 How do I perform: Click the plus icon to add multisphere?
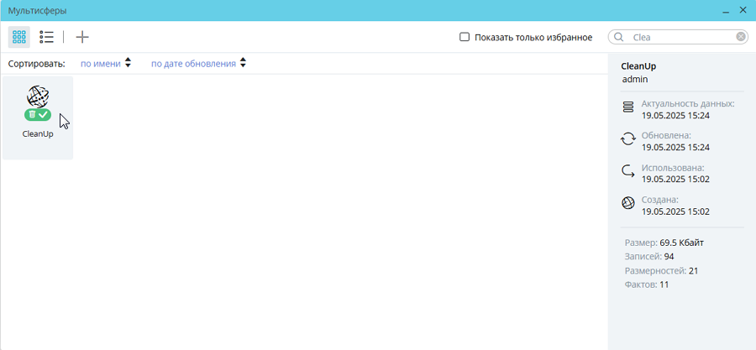click(82, 37)
